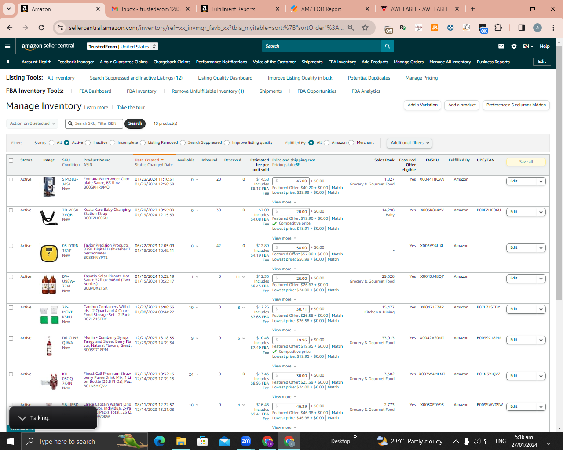Open the Windows Start menu
This screenshot has height=450, width=563.
click(11, 441)
